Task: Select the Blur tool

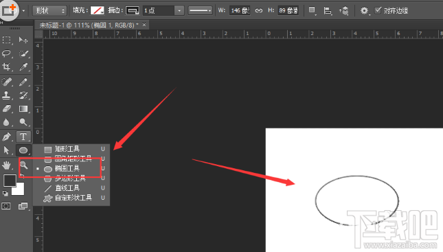Action: [6, 122]
